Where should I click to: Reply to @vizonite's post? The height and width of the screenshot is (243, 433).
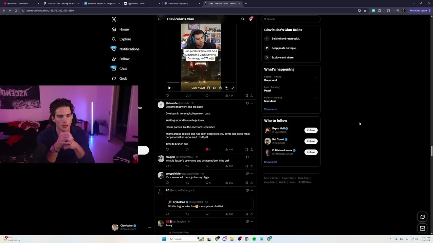(167, 149)
